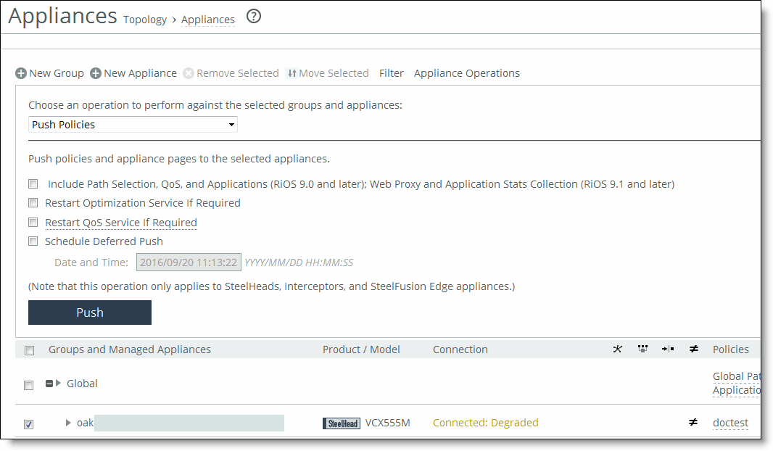The height and width of the screenshot is (451, 773).
Task: Expand the oak appliance tree row
Action: click(x=68, y=423)
